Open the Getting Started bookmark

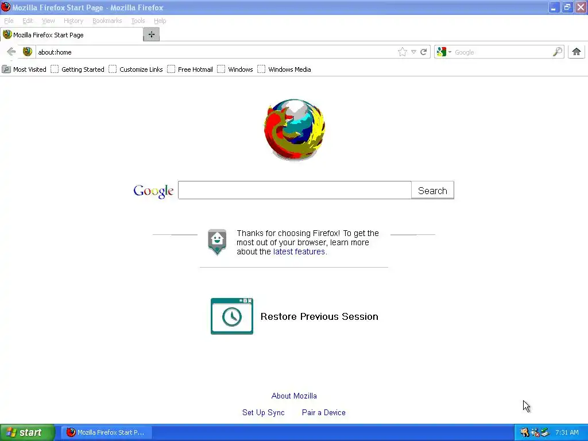[x=78, y=69]
